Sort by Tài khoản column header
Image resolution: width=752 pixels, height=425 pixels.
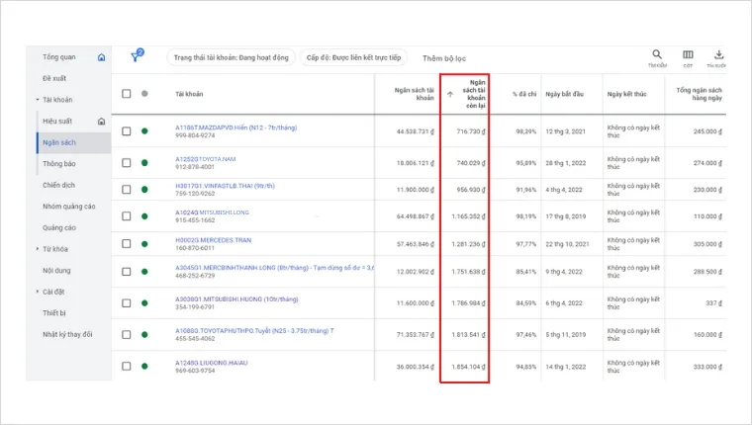189,94
